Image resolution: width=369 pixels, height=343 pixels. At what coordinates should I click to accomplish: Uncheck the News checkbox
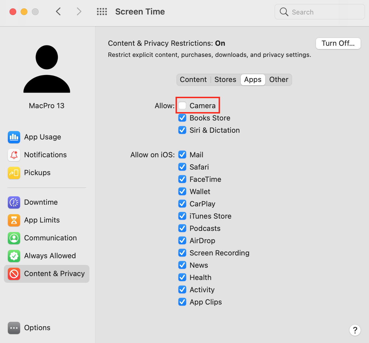click(182, 265)
